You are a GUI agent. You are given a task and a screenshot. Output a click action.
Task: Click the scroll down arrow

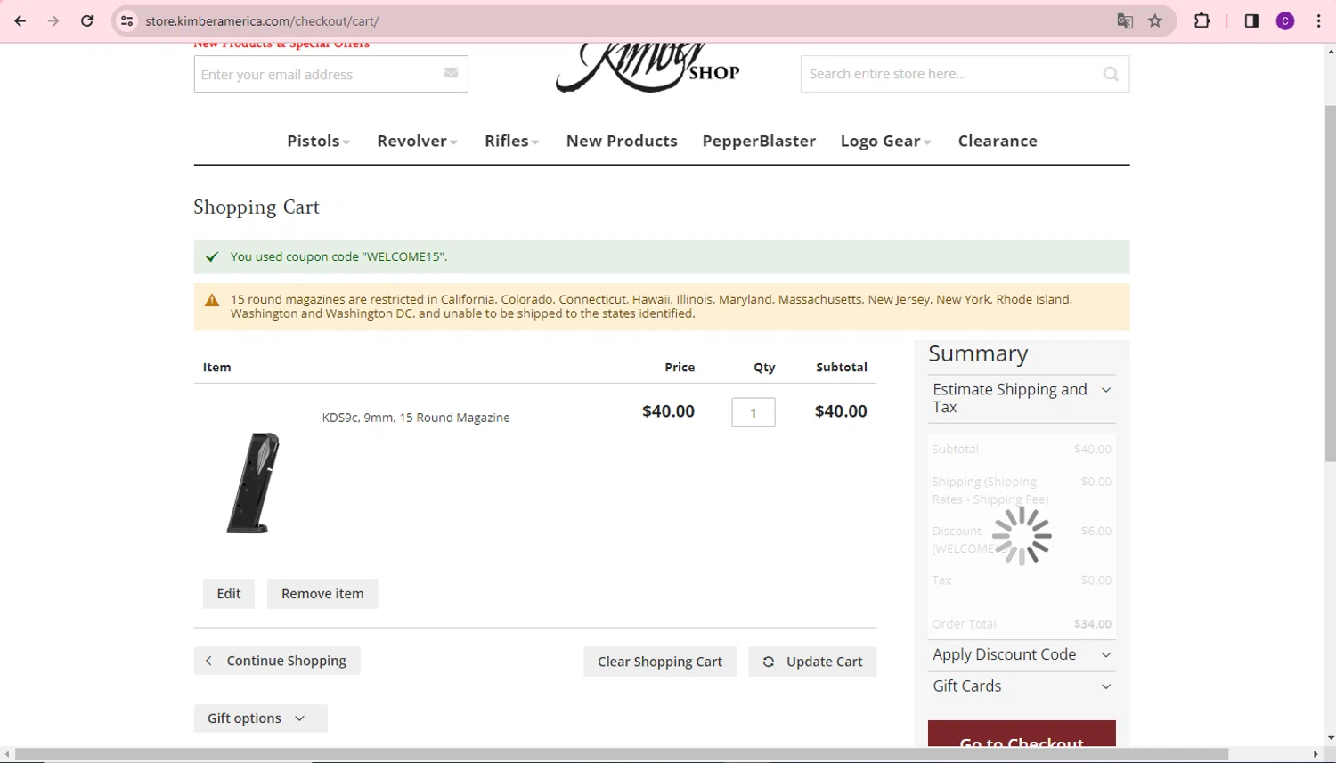(1330, 738)
